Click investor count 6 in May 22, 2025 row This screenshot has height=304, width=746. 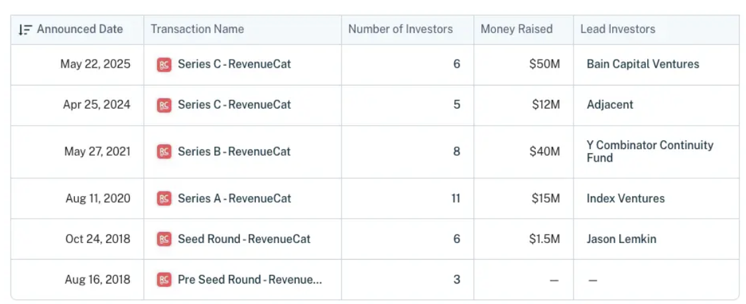coord(457,64)
